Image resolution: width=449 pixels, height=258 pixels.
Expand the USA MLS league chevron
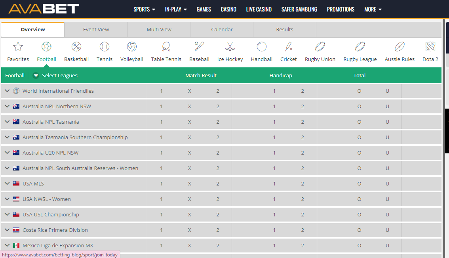[x=7, y=184]
